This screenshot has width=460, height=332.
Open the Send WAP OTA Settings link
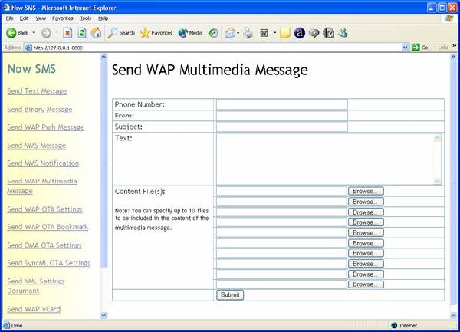[44, 209]
